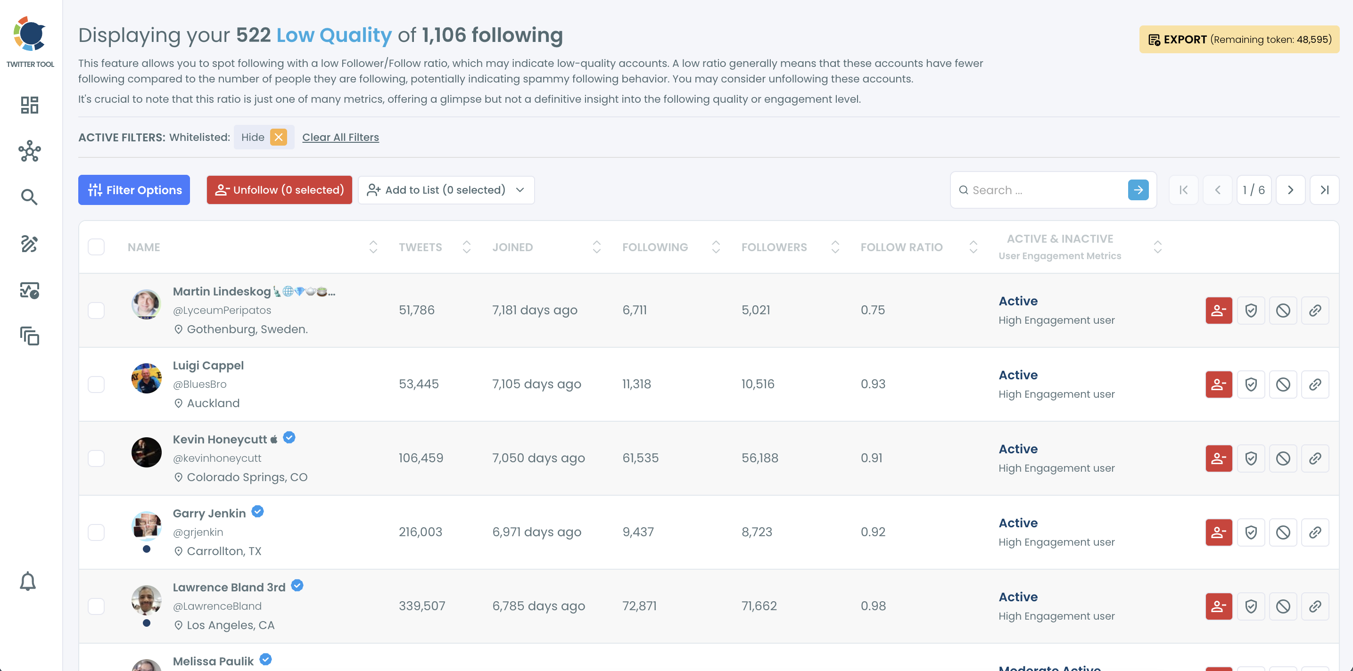Block Kevin Honeycutt with ban icon

(x=1283, y=458)
